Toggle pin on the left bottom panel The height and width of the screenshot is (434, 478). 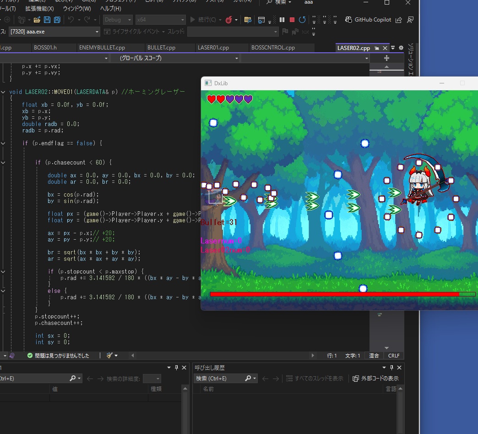click(x=176, y=368)
